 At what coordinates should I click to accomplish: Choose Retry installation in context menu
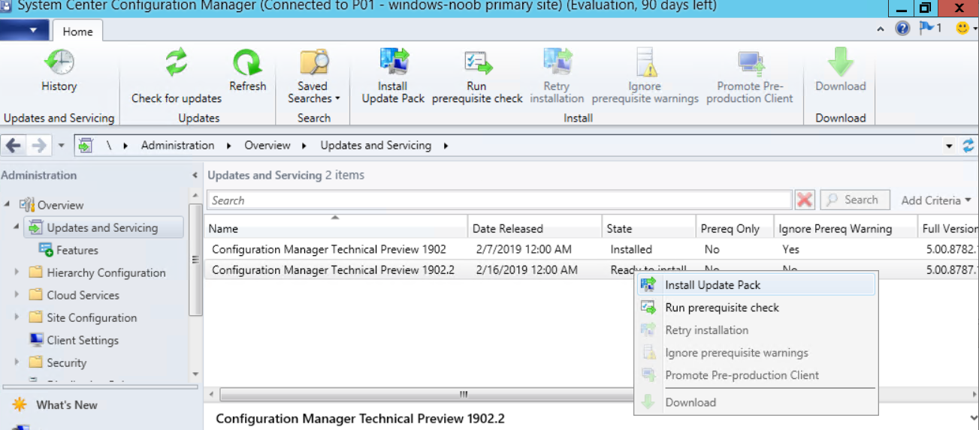pyautogui.click(x=756, y=330)
